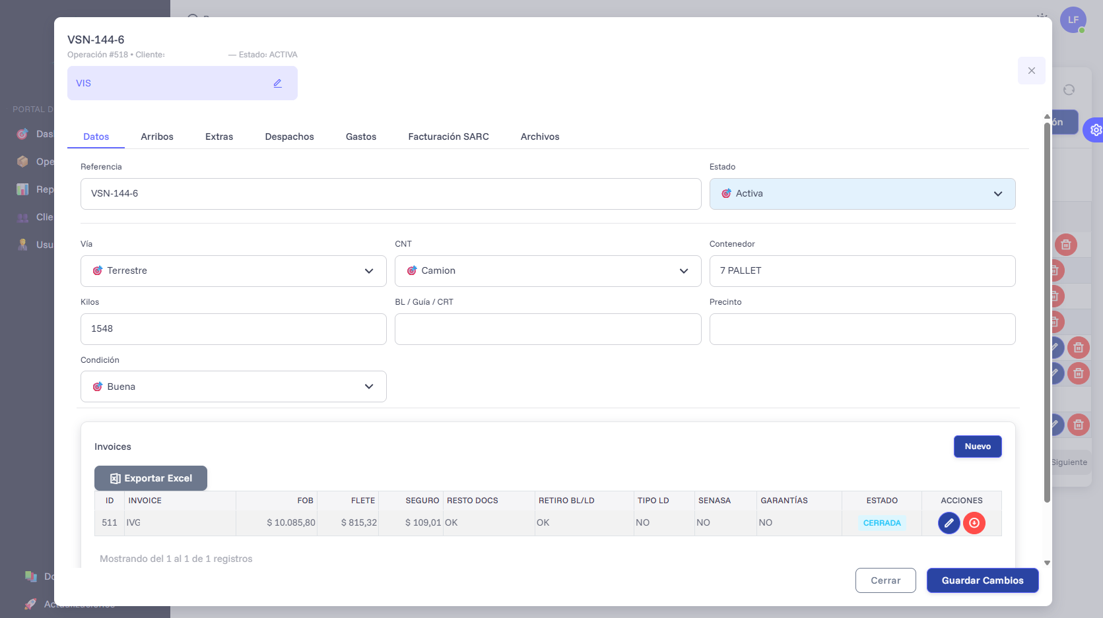The width and height of the screenshot is (1103, 618).
Task: Open the Dashboard icon in the background sidebar
Action: pyautogui.click(x=22, y=134)
